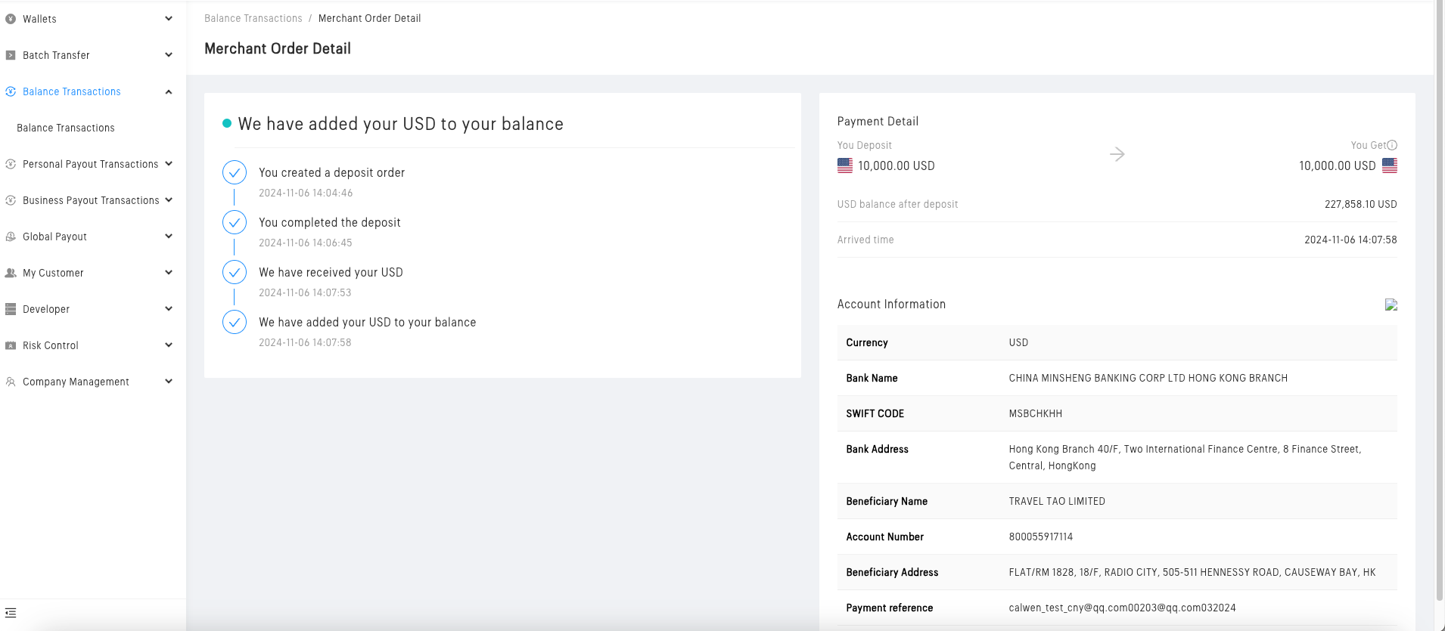
Task: Click the Batch Transfer sidebar icon
Action: coord(11,55)
